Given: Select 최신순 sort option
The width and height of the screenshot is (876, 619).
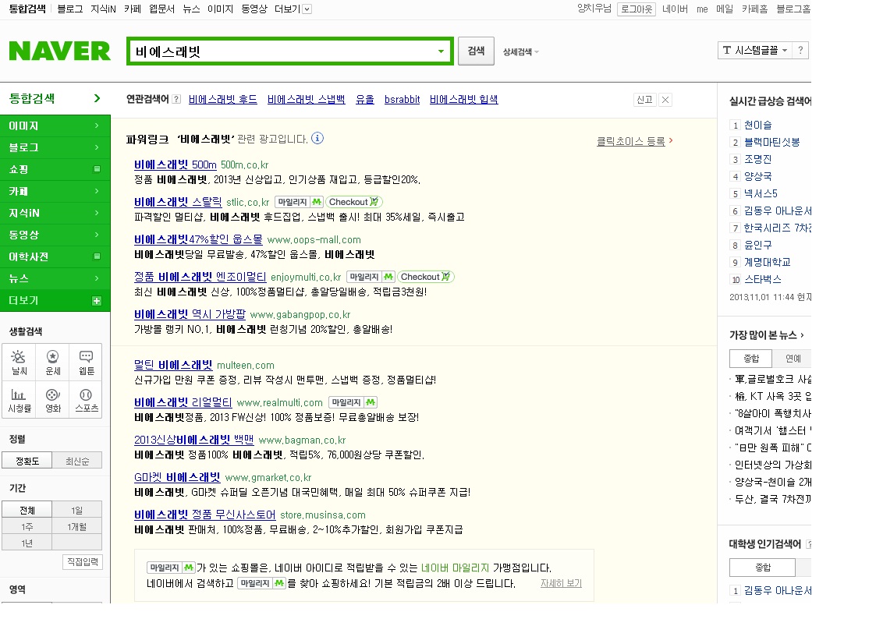Looking at the screenshot, I should point(77,461).
